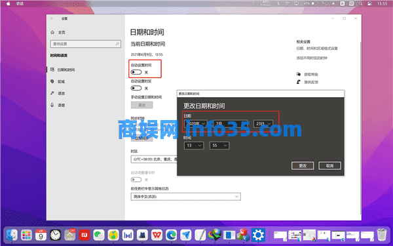Expand the day dropdown showing 23日
This screenshot has width=393, height=246.
pos(263,123)
